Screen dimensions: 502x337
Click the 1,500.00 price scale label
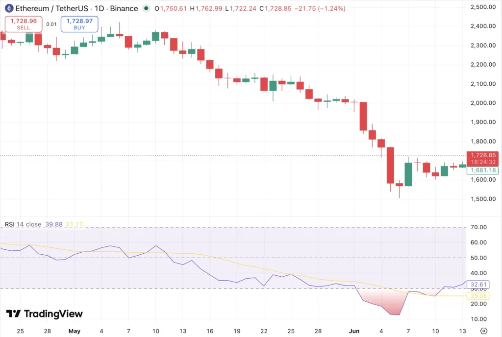(x=483, y=198)
